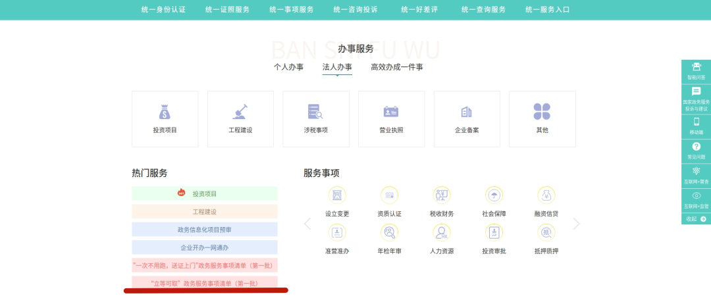
Task: Click the 资质认证 service icon
Action: tap(390, 195)
